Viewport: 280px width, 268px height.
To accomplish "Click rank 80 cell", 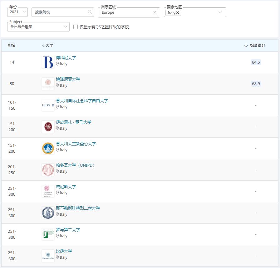I will click(x=12, y=84).
